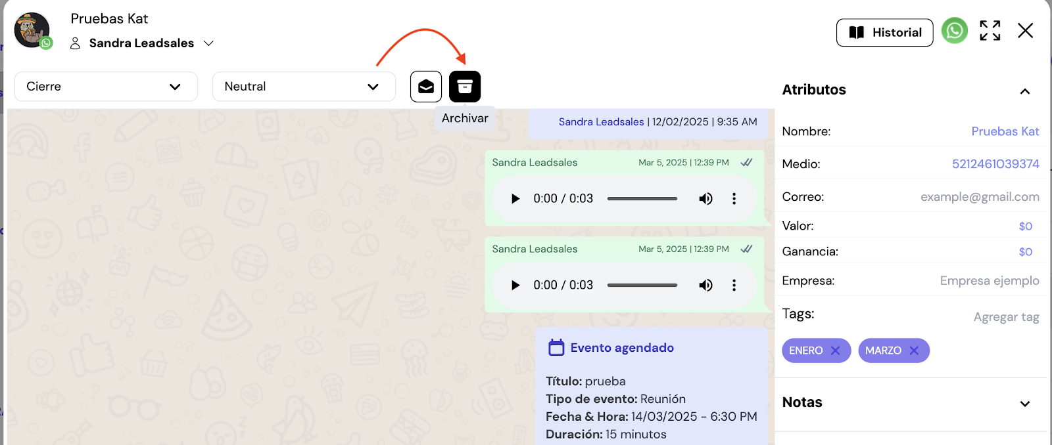
Task: Play the second audio message
Action: (515, 286)
